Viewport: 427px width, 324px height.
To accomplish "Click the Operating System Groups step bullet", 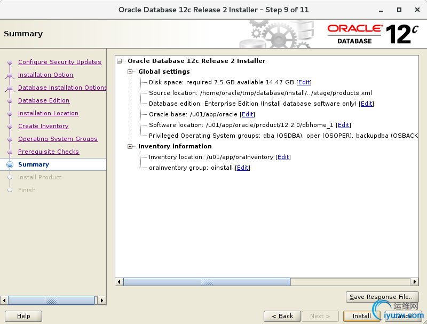I will point(10,139).
